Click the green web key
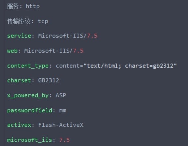The image size is (188, 146). 12,51
